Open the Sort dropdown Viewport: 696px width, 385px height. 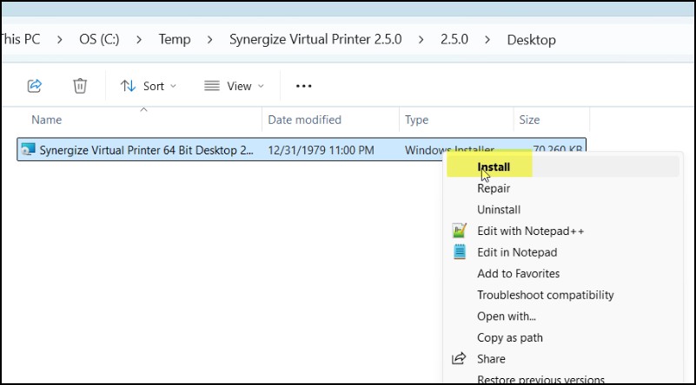pos(148,86)
